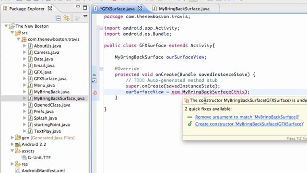Click remove argument icon in quick fix popup
Viewport: 307px width, 173px height.
(189, 117)
